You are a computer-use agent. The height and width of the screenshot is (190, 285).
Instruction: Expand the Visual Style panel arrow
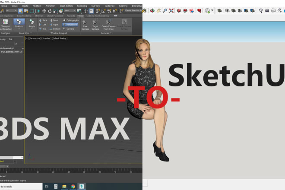pyautogui.click(x=31, y=33)
